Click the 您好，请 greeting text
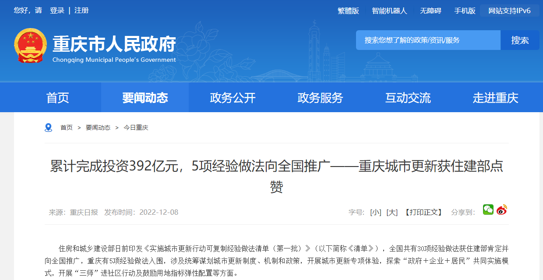The width and height of the screenshot is (543, 280). pyautogui.click(x=28, y=11)
